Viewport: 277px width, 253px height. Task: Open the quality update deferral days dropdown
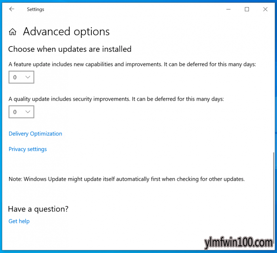point(21,112)
